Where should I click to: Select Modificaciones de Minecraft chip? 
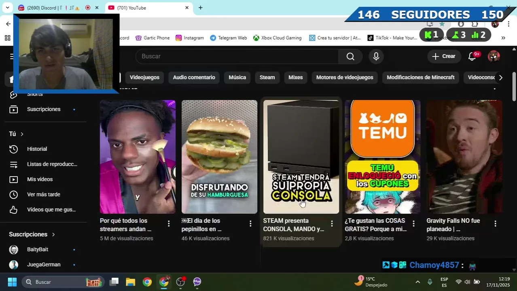(x=420, y=78)
